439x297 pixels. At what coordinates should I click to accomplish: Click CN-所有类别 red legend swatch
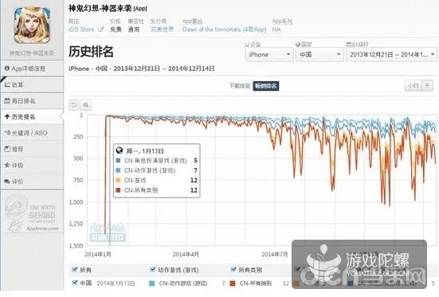tap(233, 283)
